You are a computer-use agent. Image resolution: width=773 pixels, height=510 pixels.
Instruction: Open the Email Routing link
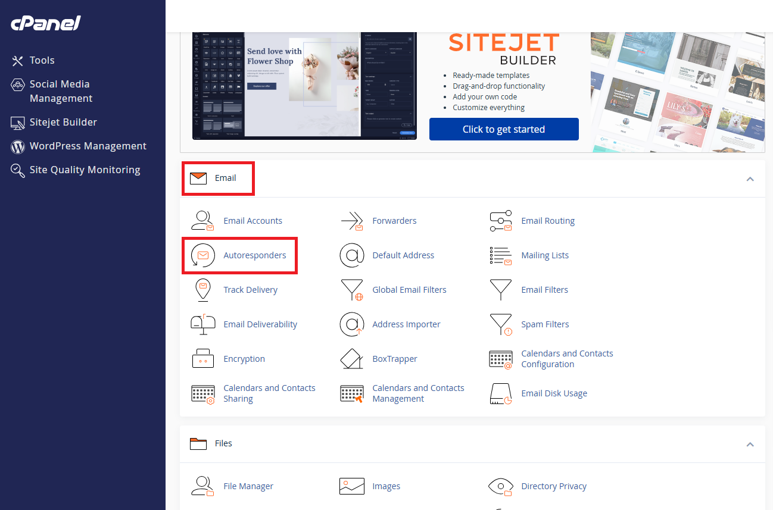point(548,221)
